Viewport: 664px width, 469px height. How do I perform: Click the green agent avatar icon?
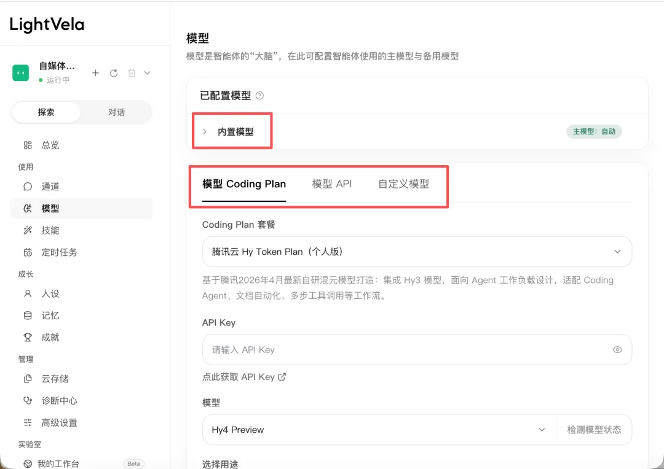point(20,72)
